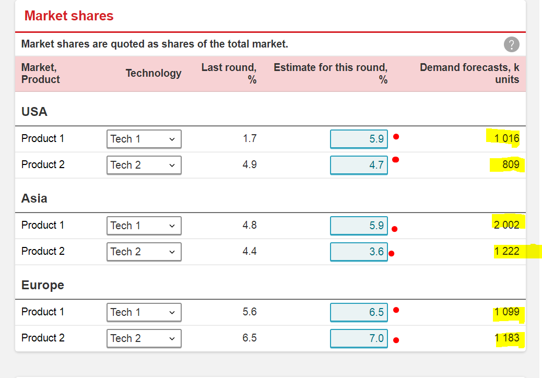The height and width of the screenshot is (378, 542).
Task: Open the Tech 2 selector for USA Product 2
Action: pos(144,165)
